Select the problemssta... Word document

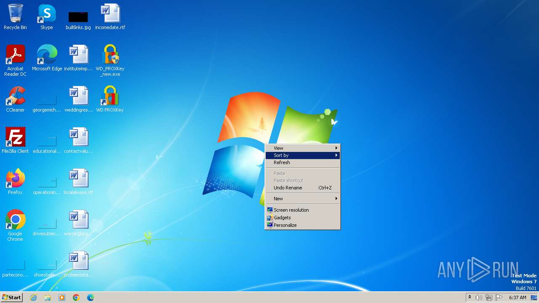78,264
